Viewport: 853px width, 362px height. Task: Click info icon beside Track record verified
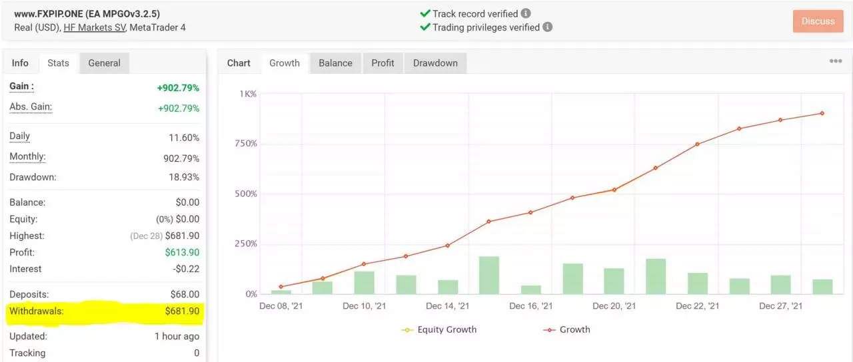tap(526, 13)
